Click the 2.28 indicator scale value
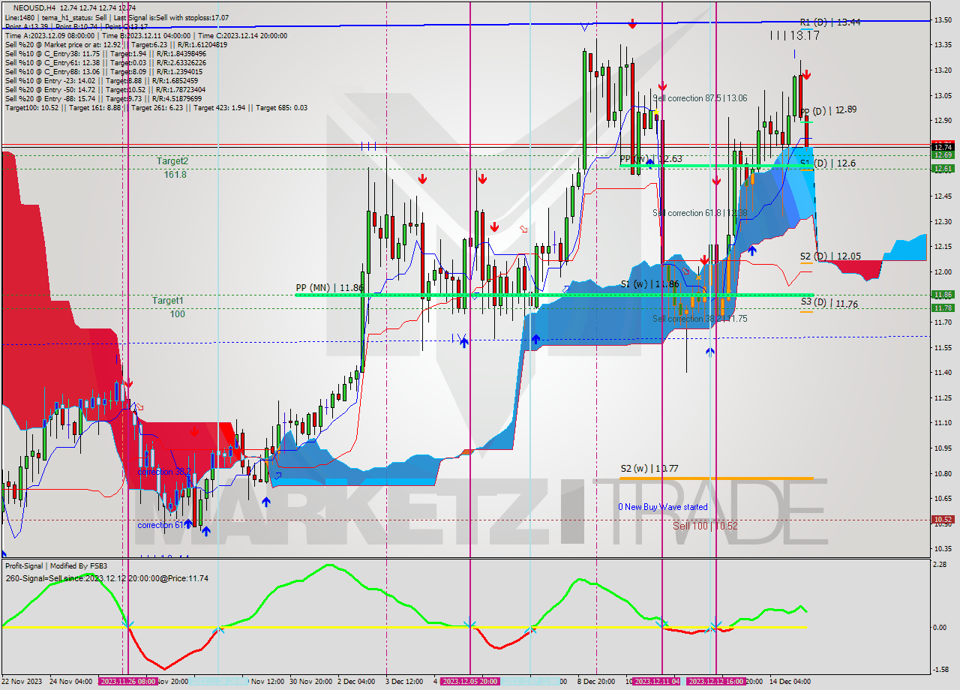Viewport: 960px width, 690px height. click(x=940, y=565)
